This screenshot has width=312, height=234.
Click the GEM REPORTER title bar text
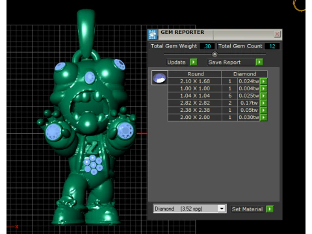(x=182, y=32)
